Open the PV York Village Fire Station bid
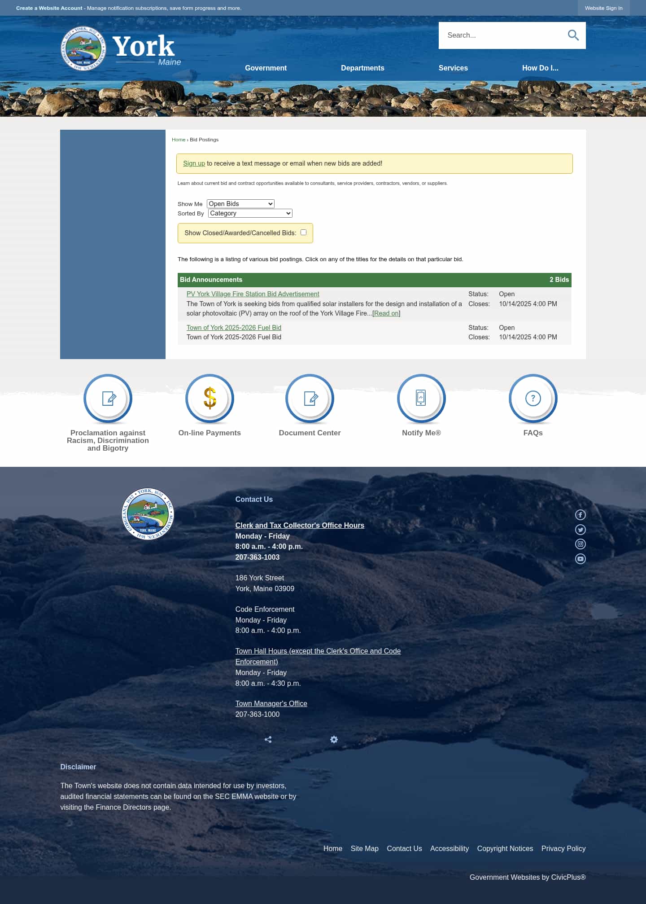This screenshot has width=646, height=904. tap(253, 294)
